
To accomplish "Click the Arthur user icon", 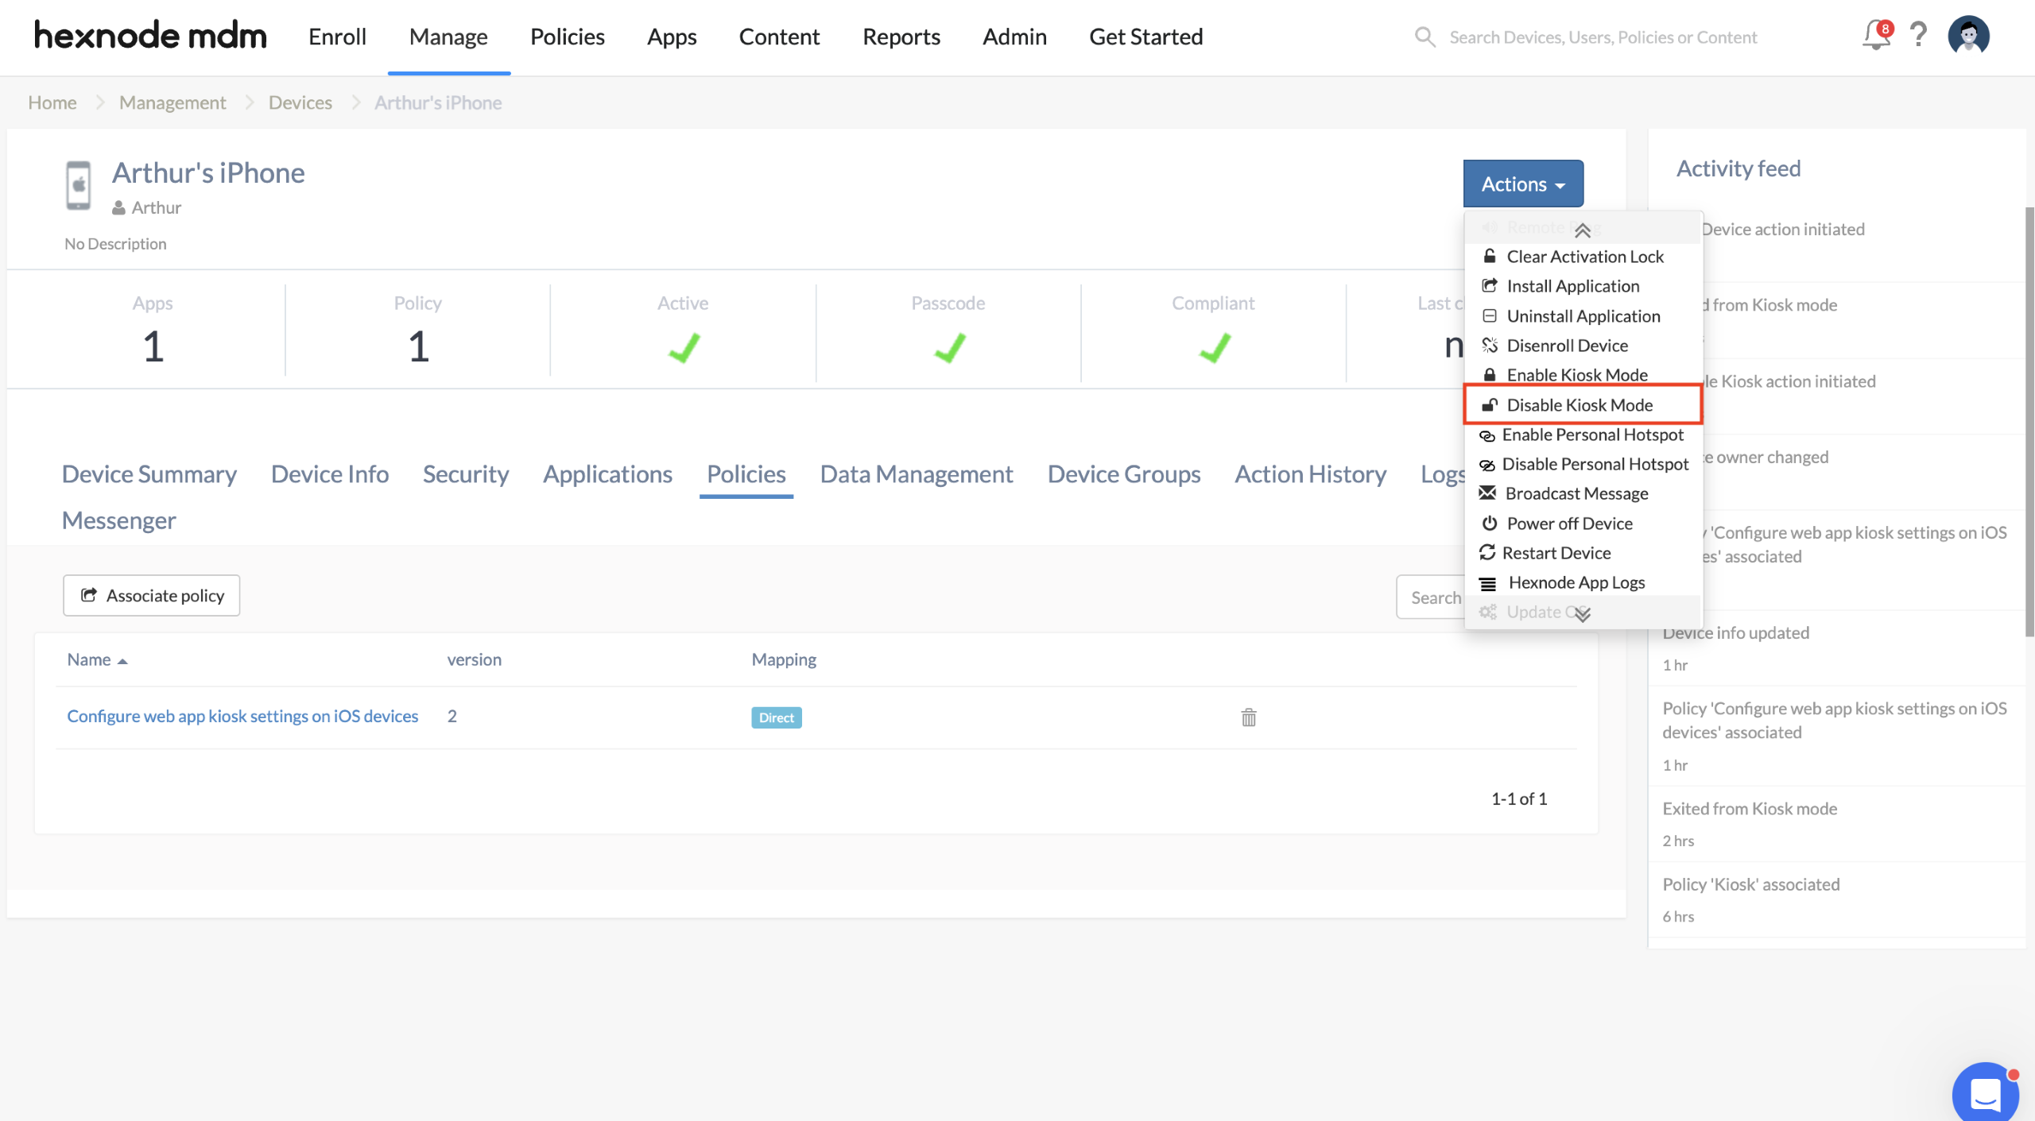I will [x=118, y=208].
